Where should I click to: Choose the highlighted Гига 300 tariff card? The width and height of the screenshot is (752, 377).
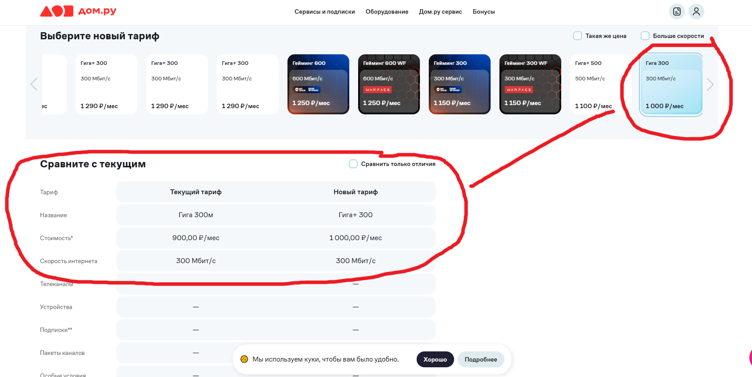pos(671,84)
